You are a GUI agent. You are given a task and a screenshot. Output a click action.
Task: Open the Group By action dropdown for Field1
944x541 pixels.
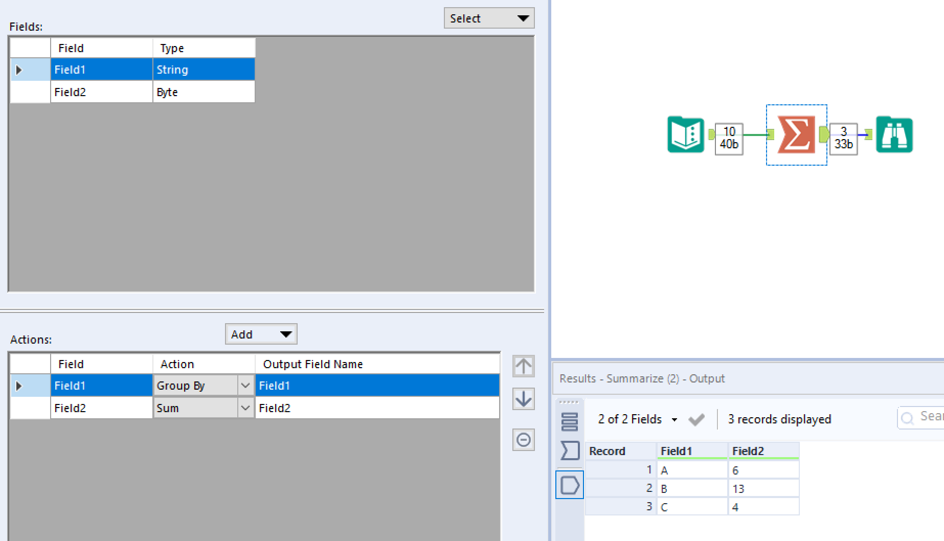(246, 386)
